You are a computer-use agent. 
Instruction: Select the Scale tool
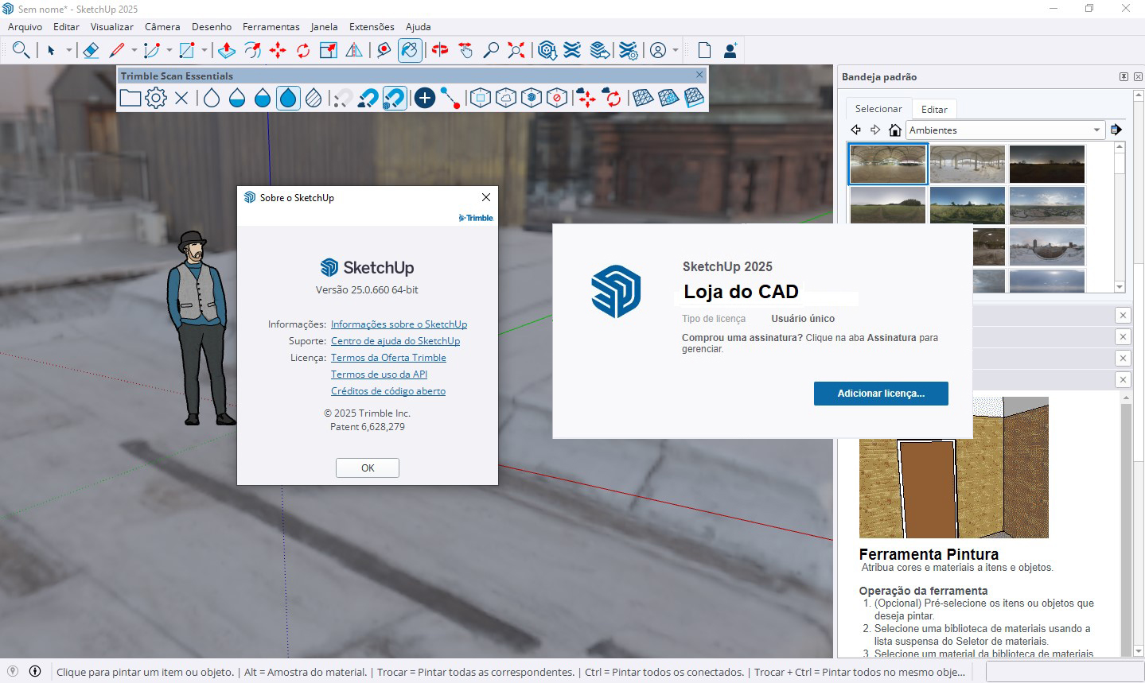coord(329,50)
